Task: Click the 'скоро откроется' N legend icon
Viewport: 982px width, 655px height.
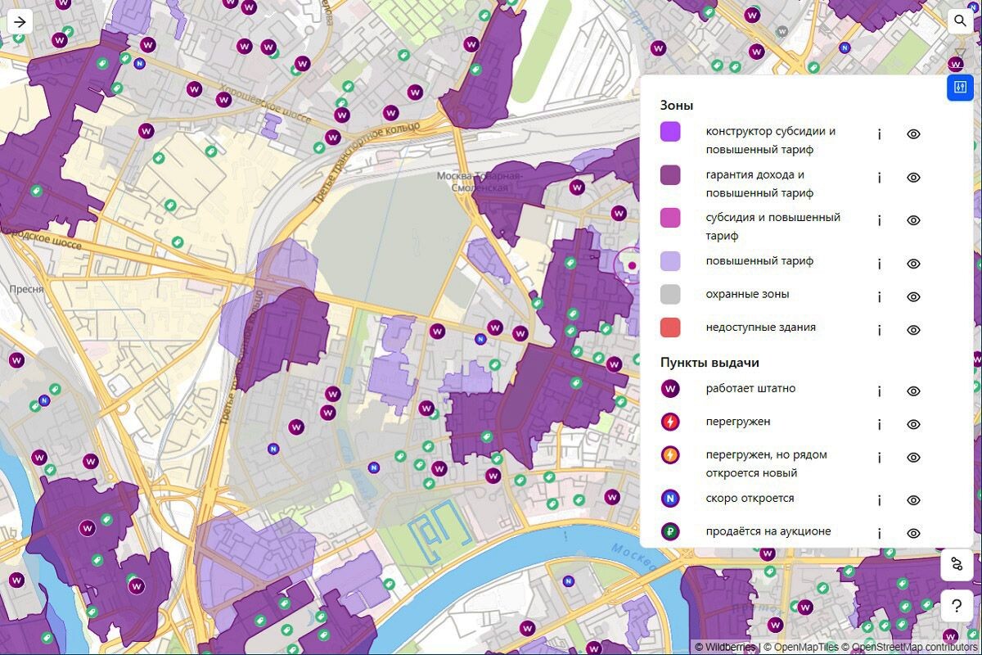Action: 670,498
